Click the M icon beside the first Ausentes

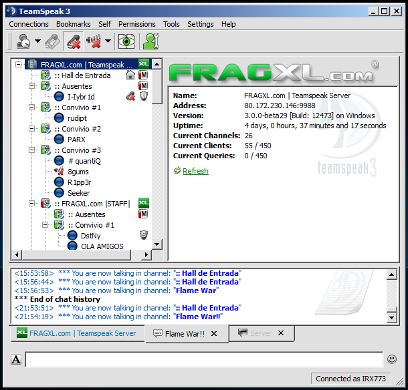(x=143, y=85)
